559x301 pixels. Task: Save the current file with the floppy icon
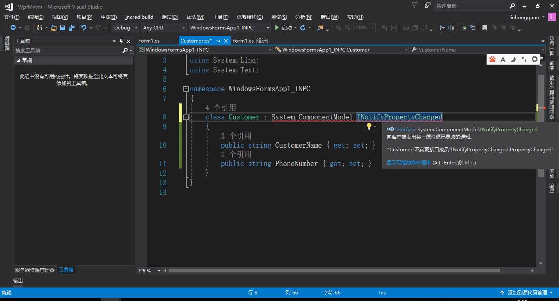63,28
